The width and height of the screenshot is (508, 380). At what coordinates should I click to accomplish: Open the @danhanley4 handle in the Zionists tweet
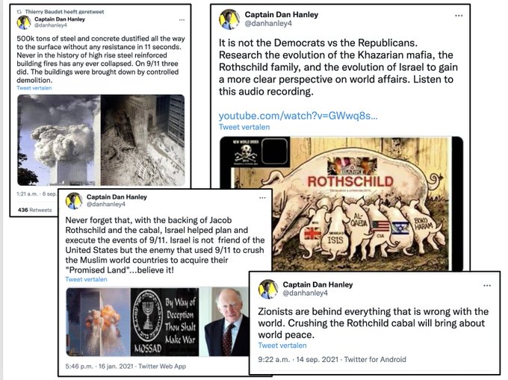tap(306, 293)
